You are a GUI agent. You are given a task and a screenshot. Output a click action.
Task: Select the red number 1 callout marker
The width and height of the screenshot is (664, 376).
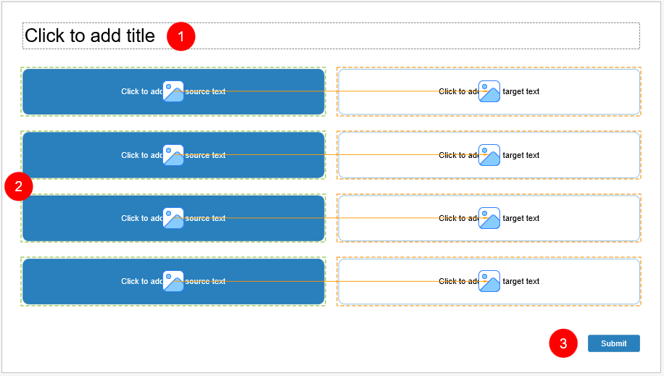click(181, 36)
